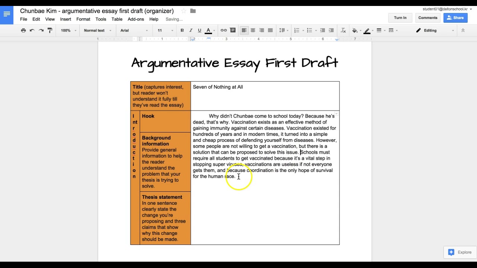Open the Normal text style dropdown

pos(97,31)
